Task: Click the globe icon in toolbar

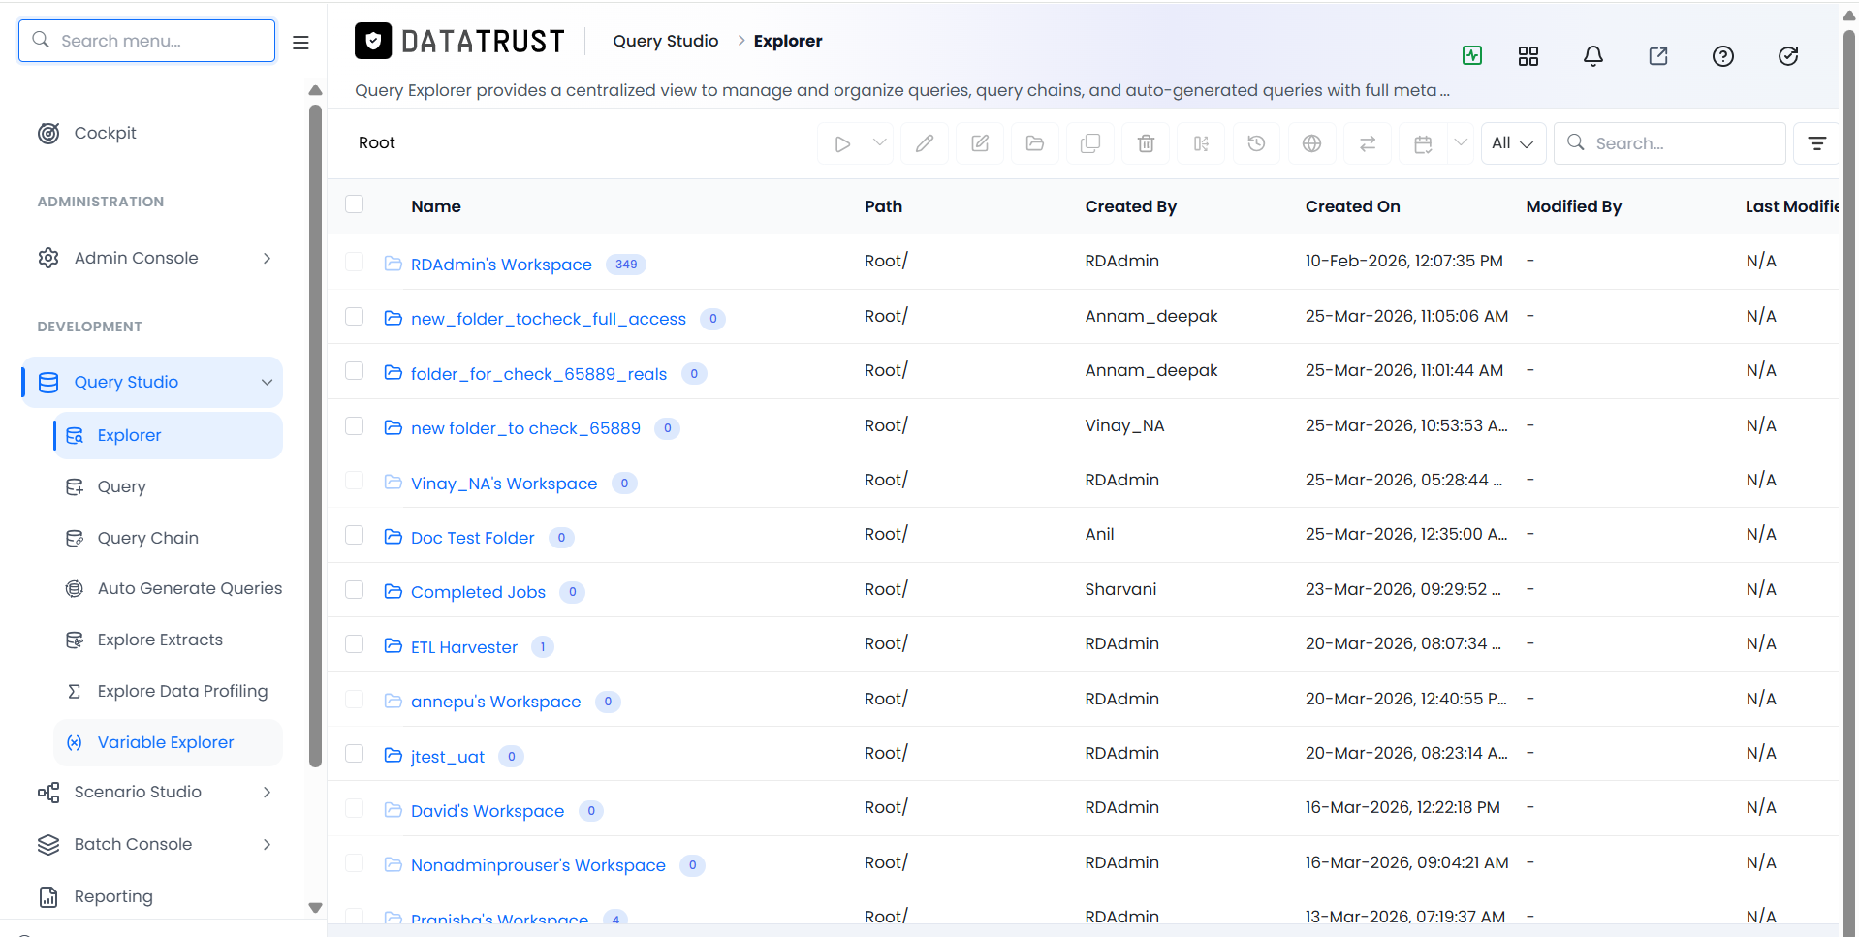Action: coord(1311,143)
